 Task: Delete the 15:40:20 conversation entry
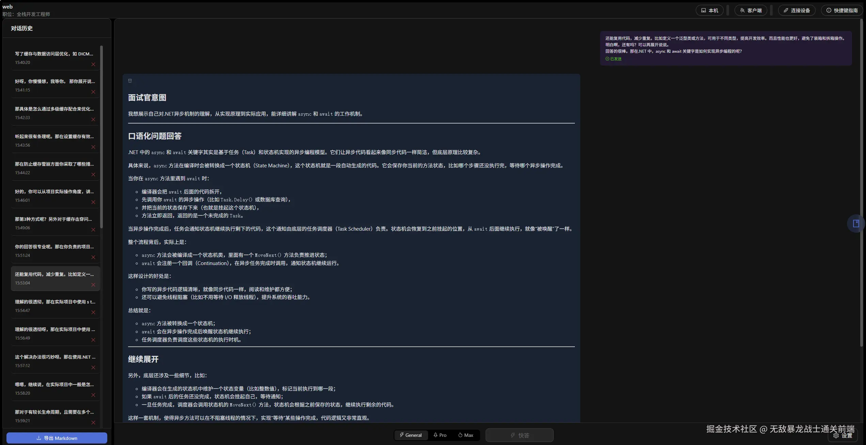pyautogui.click(x=93, y=64)
